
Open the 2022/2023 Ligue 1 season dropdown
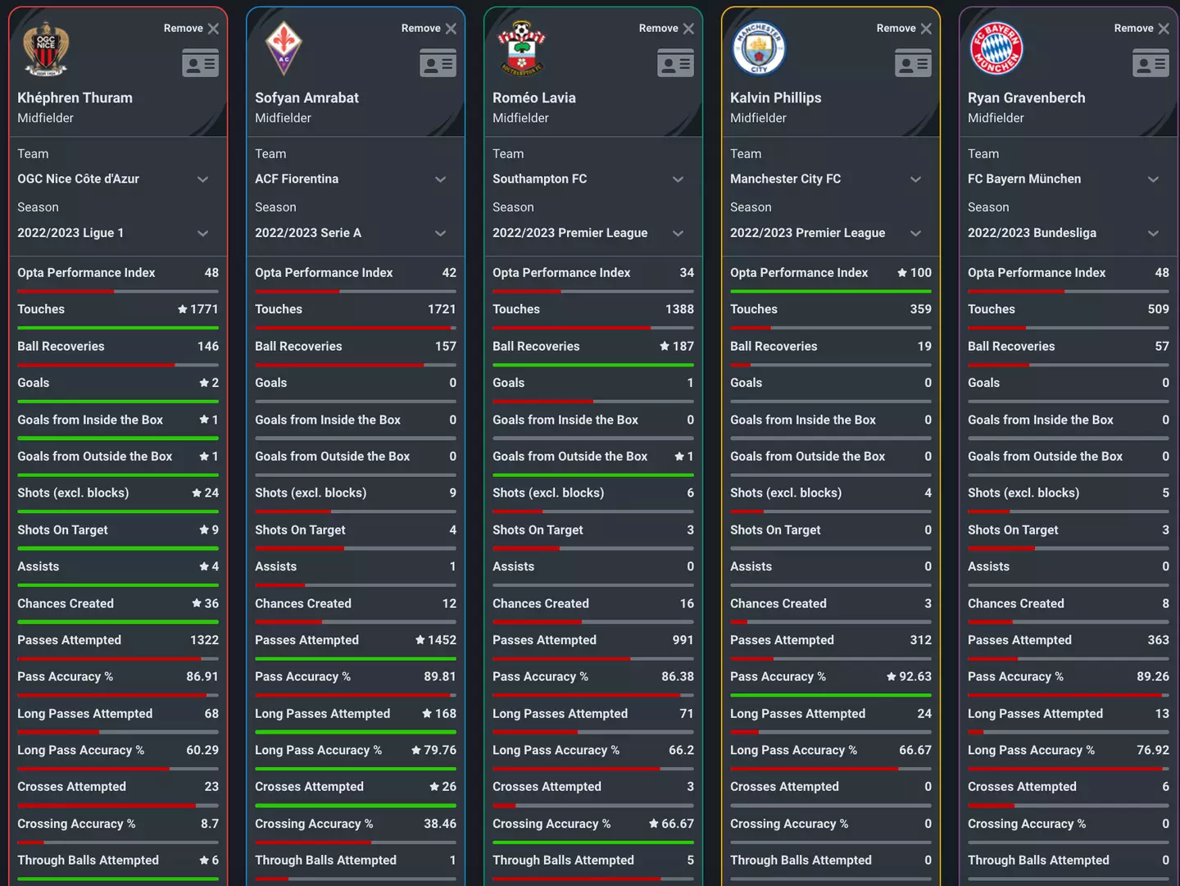202,234
